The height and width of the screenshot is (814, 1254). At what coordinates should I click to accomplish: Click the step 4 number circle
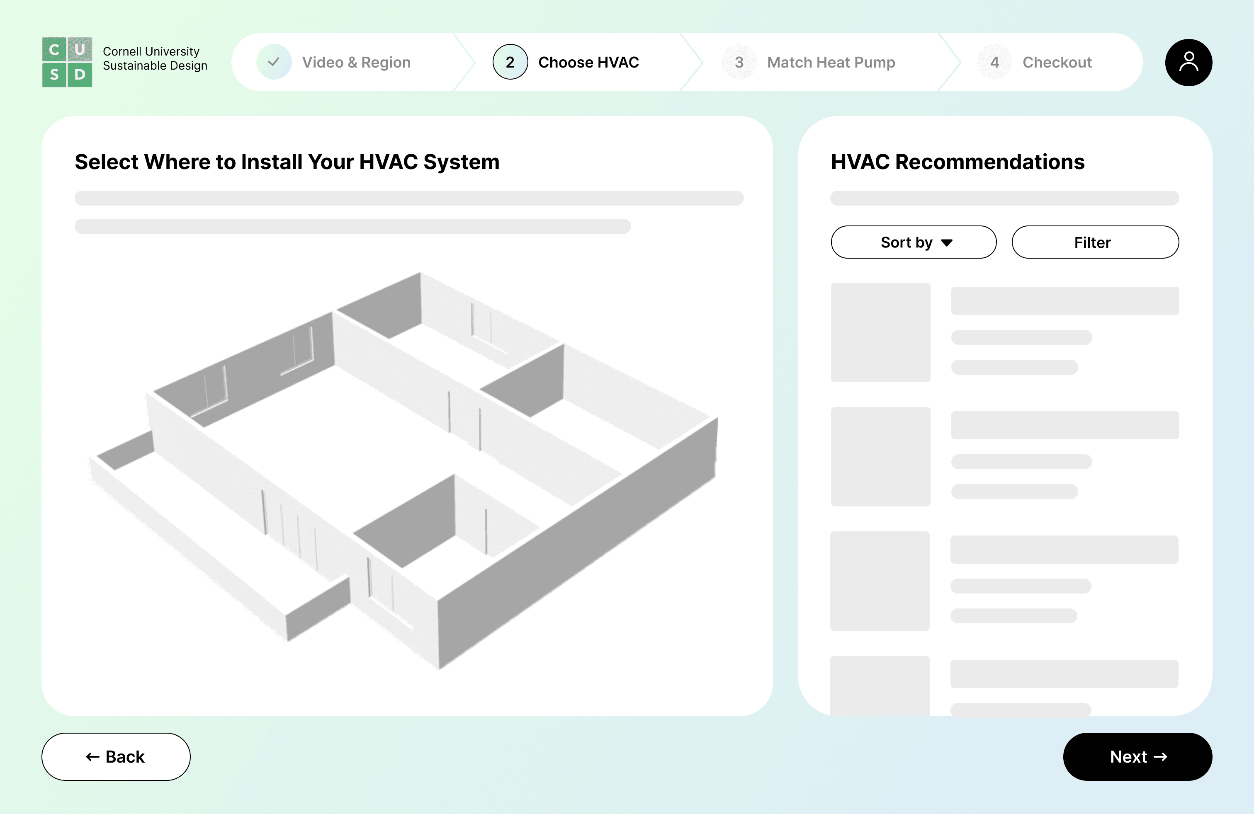[994, 62]
